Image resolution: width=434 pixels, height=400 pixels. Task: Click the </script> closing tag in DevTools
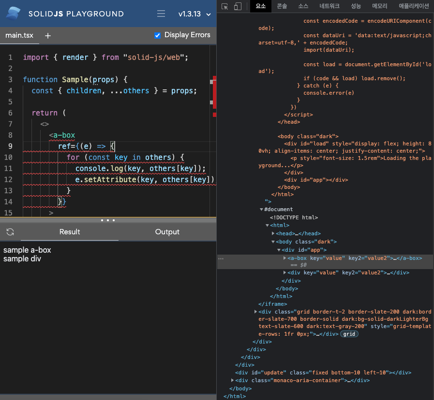(299, 114)
